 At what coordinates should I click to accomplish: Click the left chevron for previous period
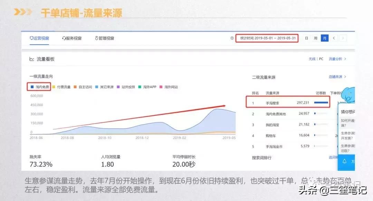334,38
